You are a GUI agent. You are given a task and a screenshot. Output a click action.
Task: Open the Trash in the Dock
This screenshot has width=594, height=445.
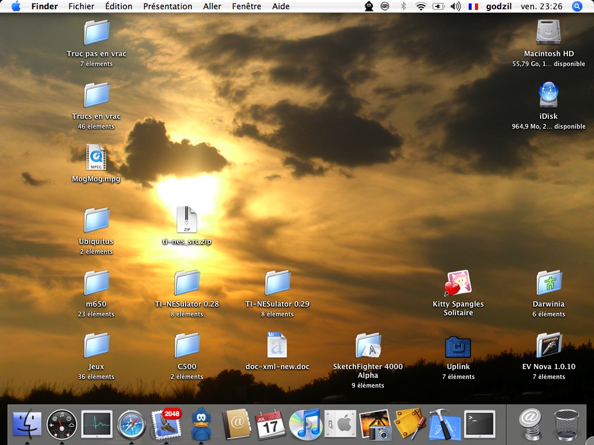click(x=566, y=425)
